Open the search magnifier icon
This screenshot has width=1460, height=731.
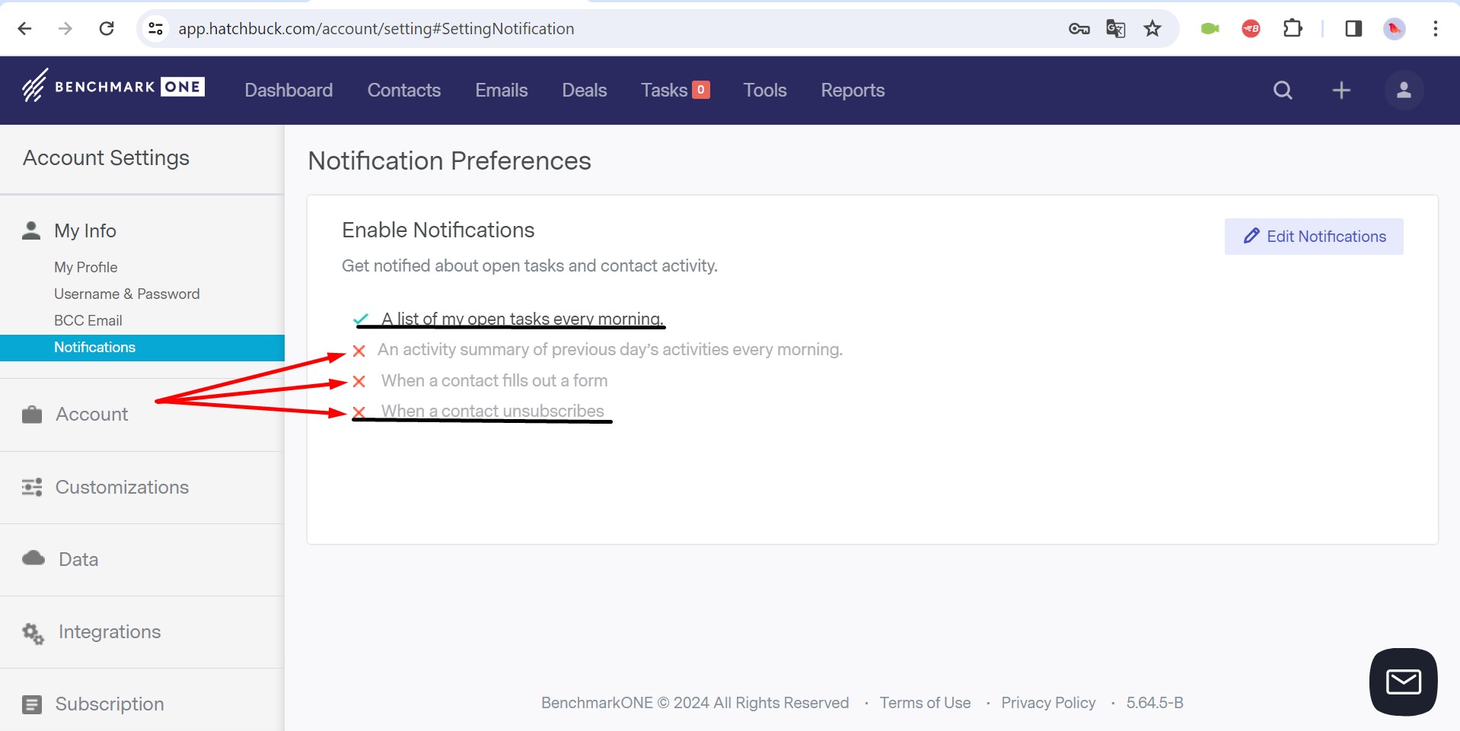(1283, 91)
